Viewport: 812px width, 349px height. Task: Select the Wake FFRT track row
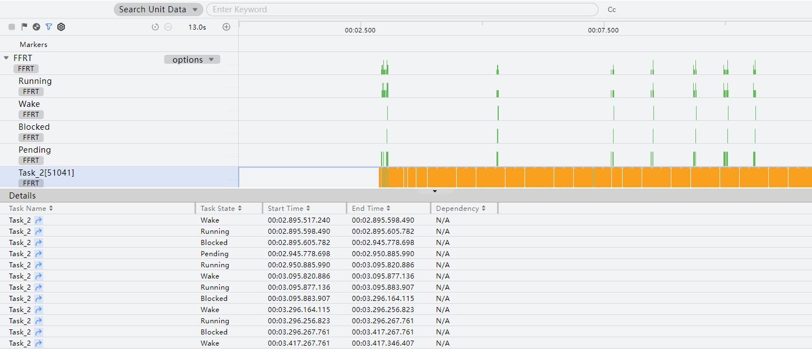[119, 109]
